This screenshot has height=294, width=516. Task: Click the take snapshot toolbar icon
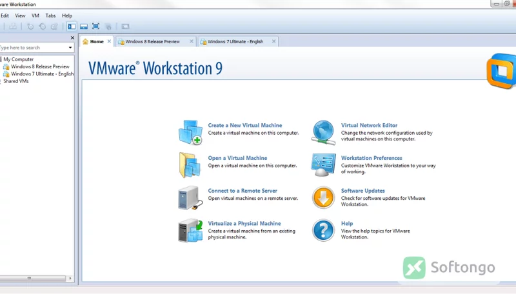click(30, 26)
